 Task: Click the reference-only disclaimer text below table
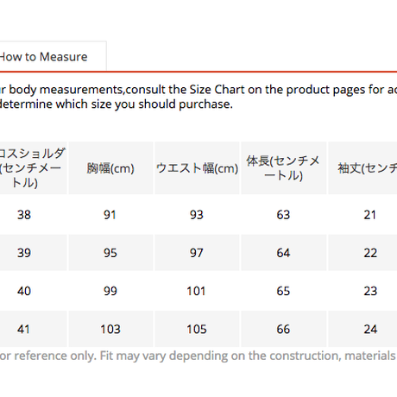point(198,356)
